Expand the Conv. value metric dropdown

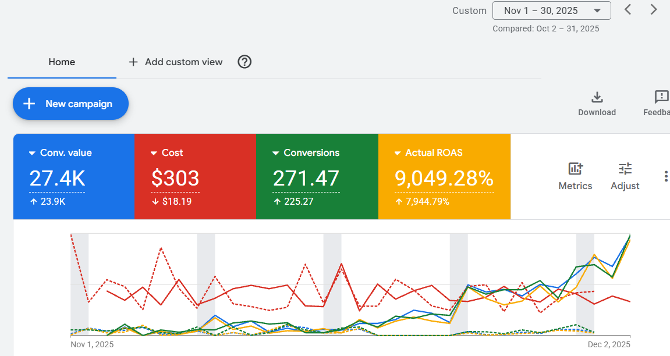point(32,153)
